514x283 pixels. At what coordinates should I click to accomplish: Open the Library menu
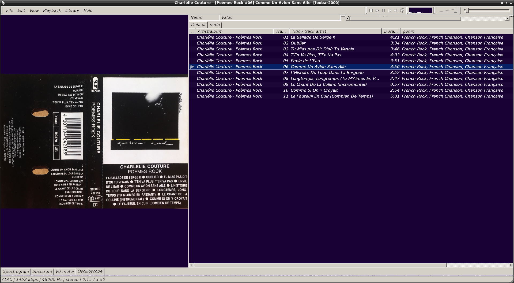72,10
